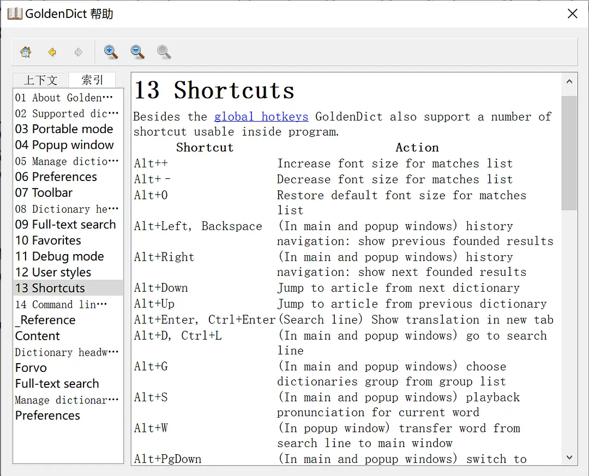The image size is (589, 476).
Task: Click the Alt+G shortcut cell
Action: 151,366
